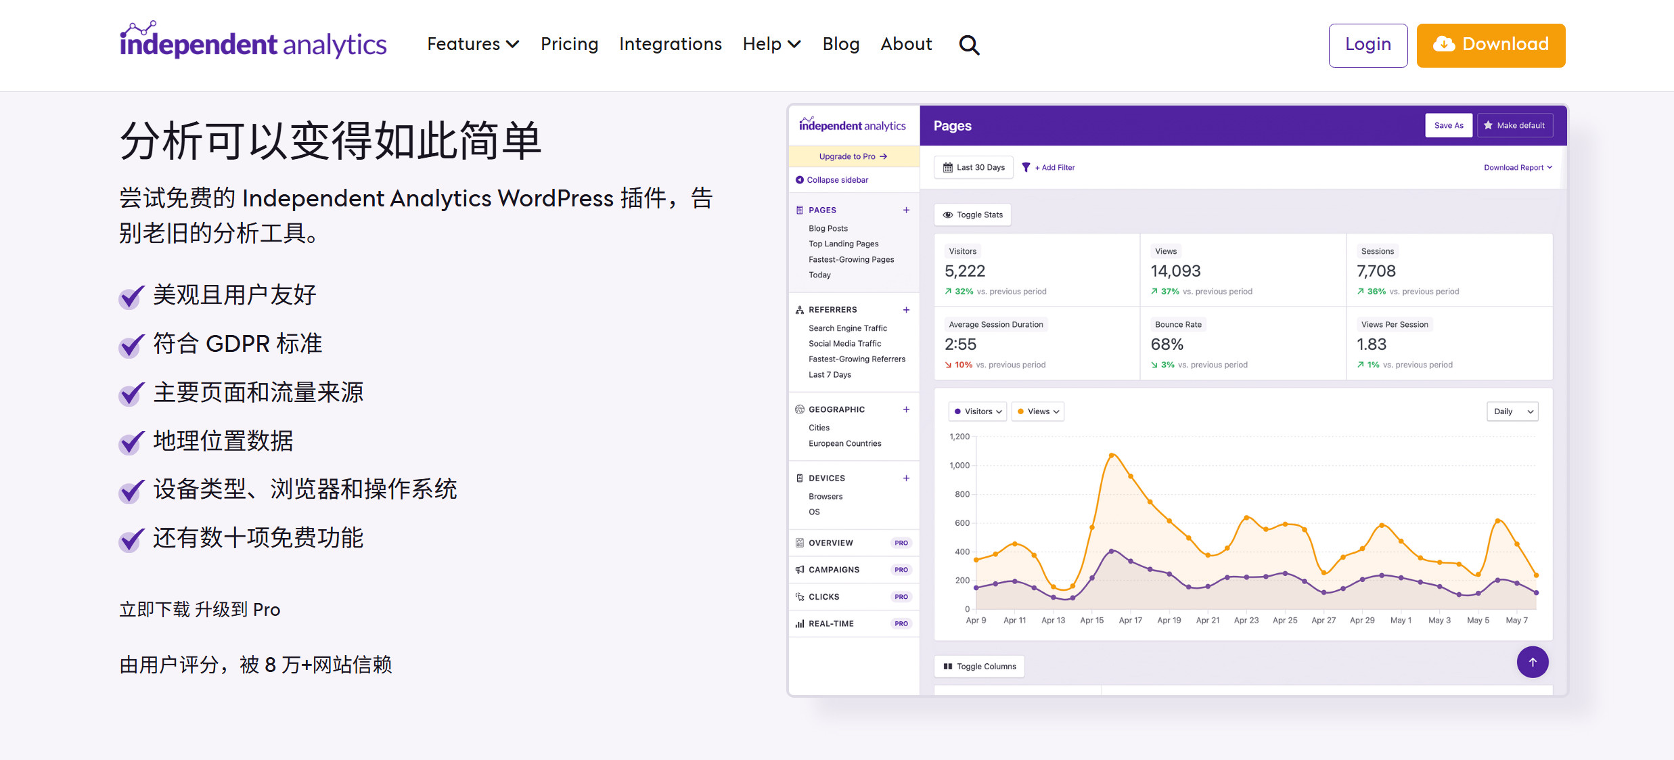1674x760 pixels.
Task: Click the + Add Filter link
Action: pyautogui.click(x=1055, y=168)
